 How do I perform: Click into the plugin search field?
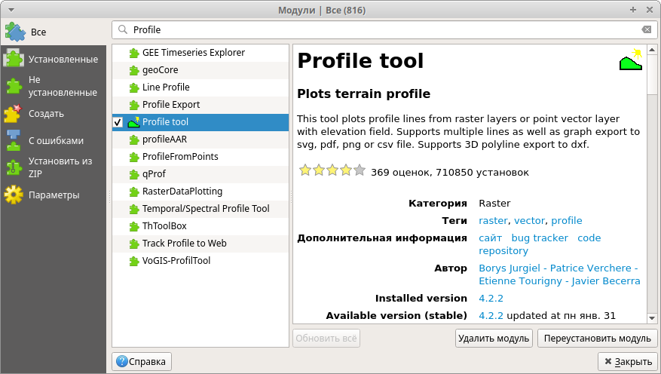click(x=377, y=29)
